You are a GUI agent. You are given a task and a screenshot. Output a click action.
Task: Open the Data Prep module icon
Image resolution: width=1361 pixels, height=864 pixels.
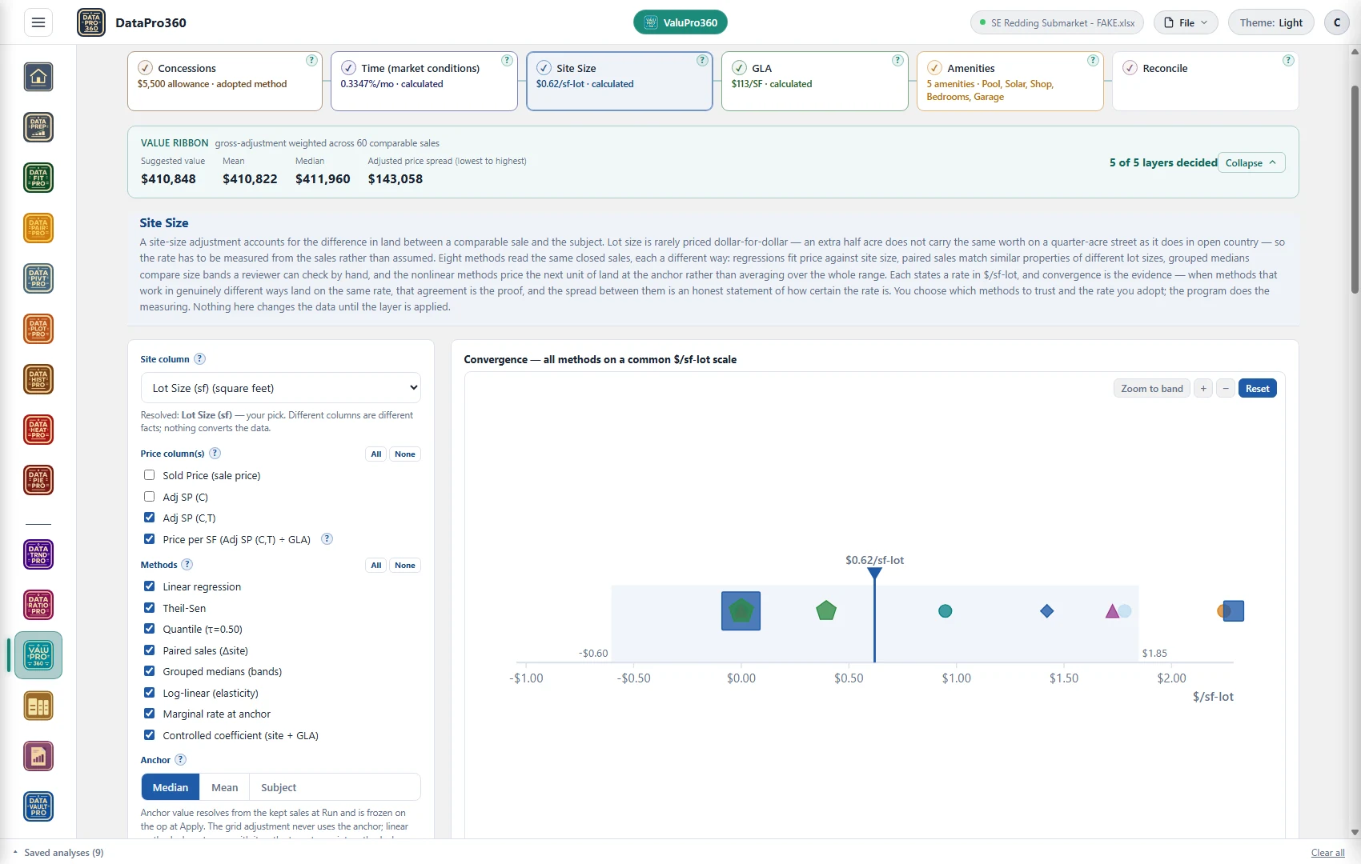38,127
